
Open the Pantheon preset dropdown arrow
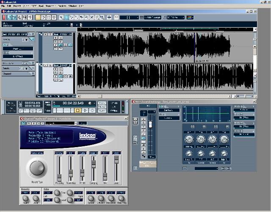[76, 123]
